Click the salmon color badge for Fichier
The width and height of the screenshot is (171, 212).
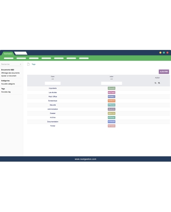point(111,126)
